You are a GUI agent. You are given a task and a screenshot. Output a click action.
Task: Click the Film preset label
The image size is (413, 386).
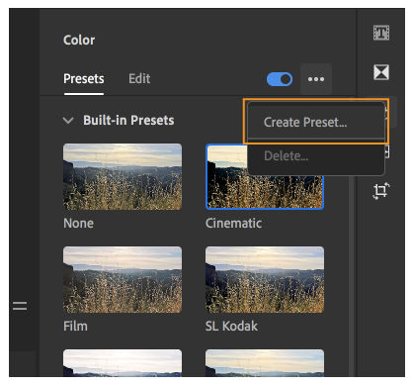click(75, 327)
